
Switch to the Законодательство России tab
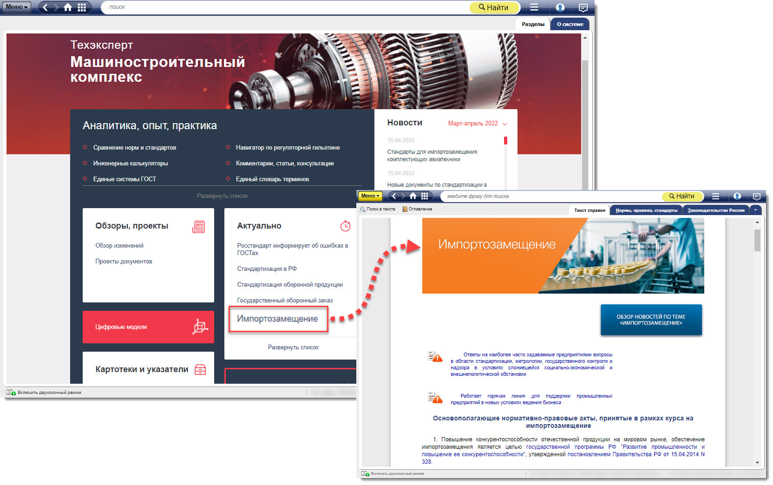[716, 210]
